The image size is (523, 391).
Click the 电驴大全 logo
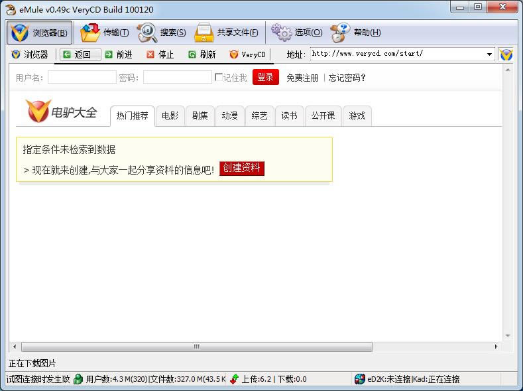pyautogui.click(x=62, y=111)
